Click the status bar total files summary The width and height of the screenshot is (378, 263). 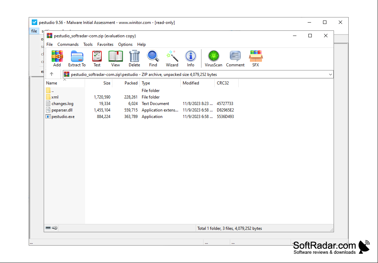pos(229,228)
